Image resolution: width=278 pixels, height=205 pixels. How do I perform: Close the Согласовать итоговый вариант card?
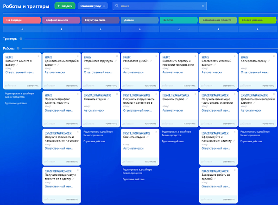234,56
